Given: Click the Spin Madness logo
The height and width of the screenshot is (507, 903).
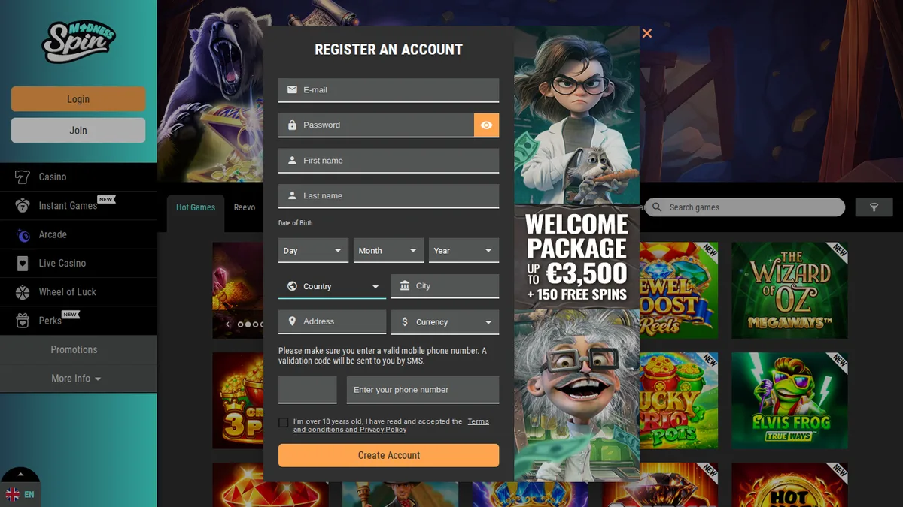Looking at the screenshot, I should (x=78, y=41).
